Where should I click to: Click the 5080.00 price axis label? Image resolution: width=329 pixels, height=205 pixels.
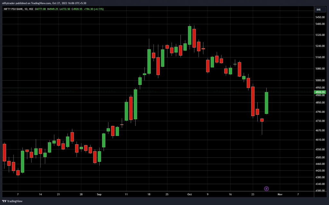pyautogui.click(x=320, y=69)
